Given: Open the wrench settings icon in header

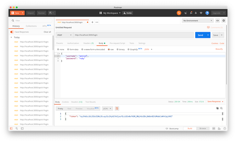Looking at the screenshot, I should pyautogui.click(x=191, y=13).
